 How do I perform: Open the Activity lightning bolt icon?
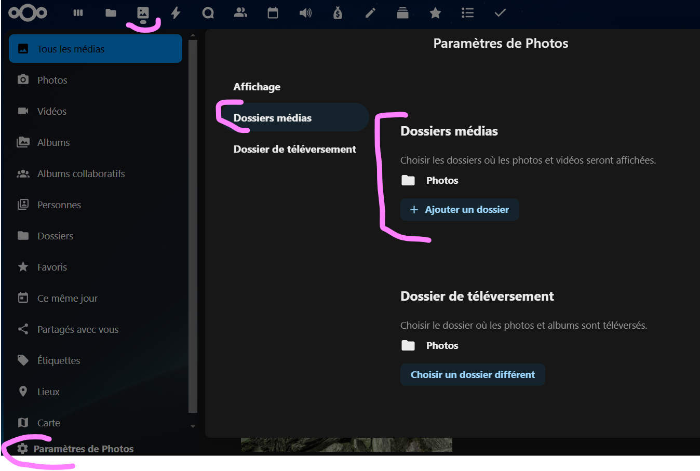(x=176, y=13)
